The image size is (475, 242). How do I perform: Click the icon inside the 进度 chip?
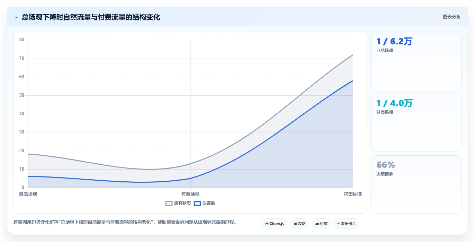pos(317,224)
